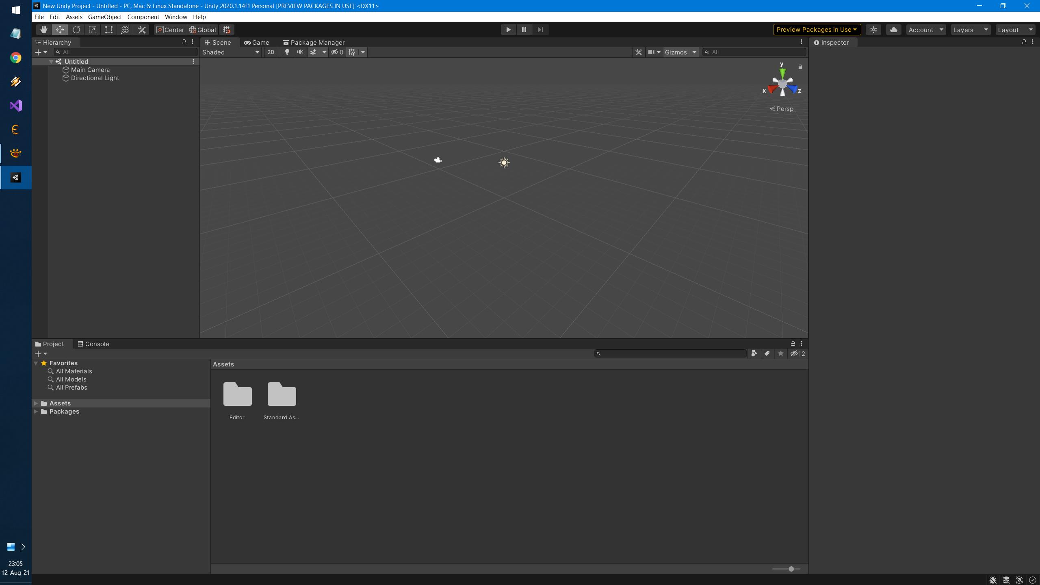Image resolution: width=1040 pixels, height=585 pixels.
Task: Toggle hidden objects visibility counter
Action: 337,52
